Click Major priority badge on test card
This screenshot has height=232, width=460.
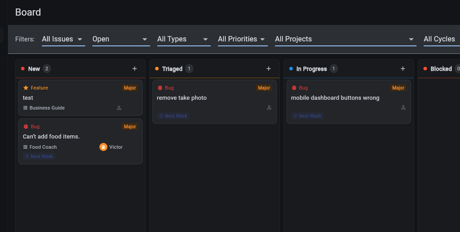coord(130,88)
